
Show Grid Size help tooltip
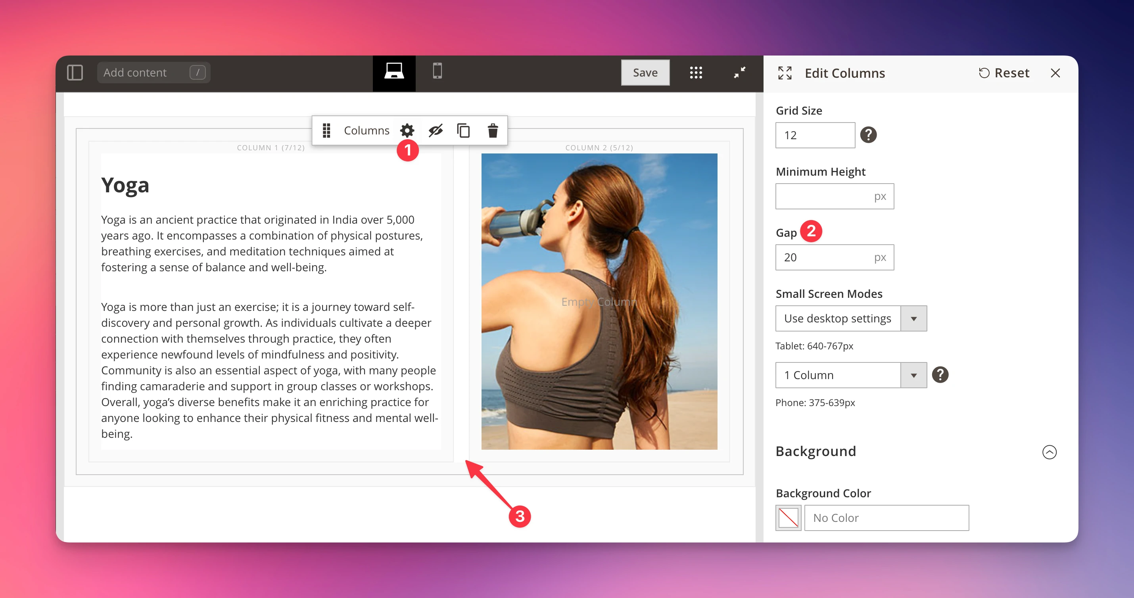pos(868,135)
